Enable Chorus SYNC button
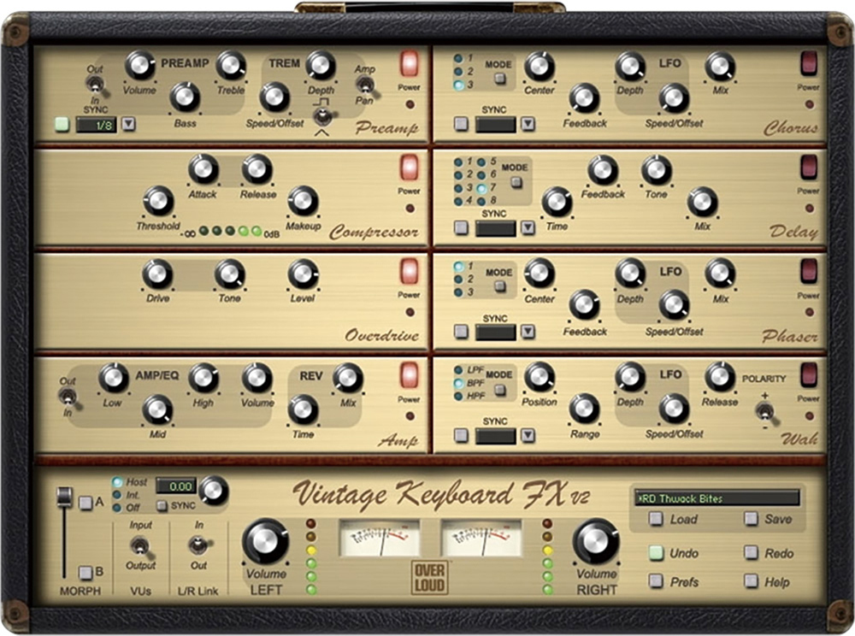 [x=462, y=124]
